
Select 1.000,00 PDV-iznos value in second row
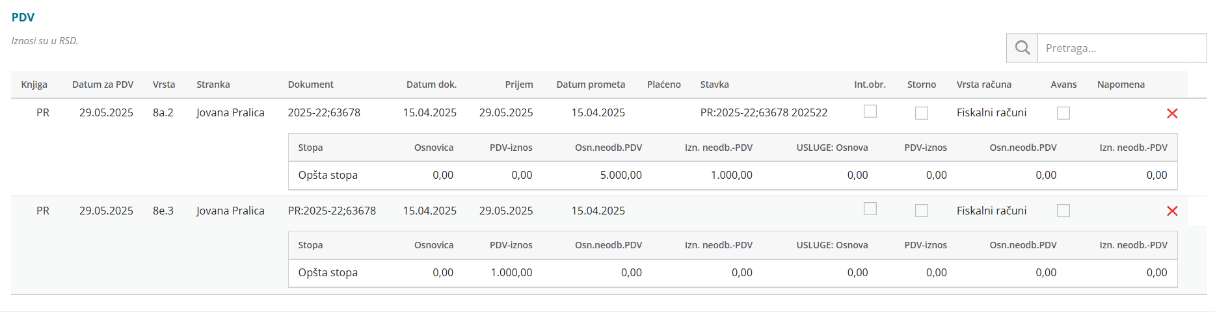coord(511,272)
